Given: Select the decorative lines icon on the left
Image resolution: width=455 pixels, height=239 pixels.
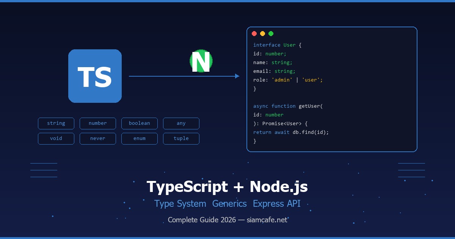Looking at the screenshot, I should 43,170.
